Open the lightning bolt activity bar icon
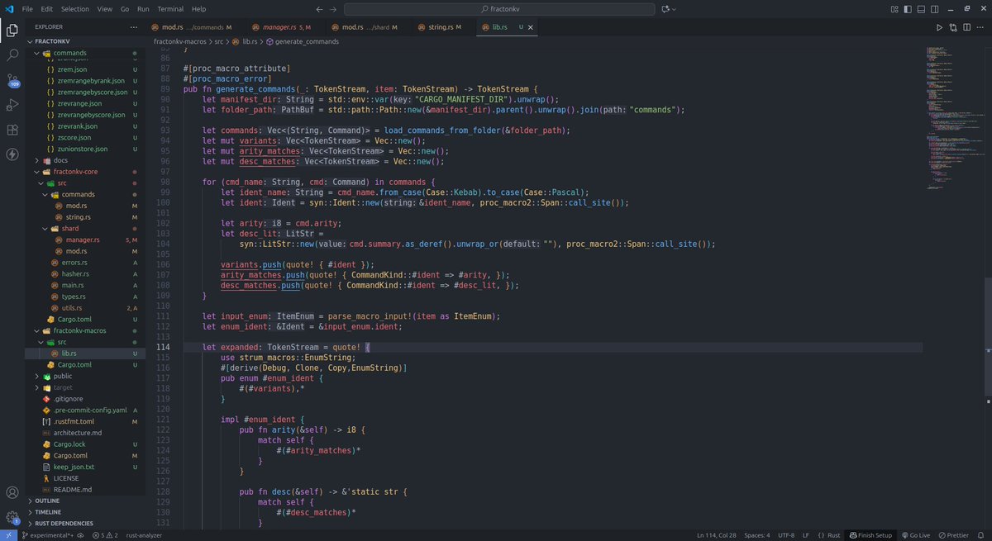The height and width of the screenshot is (541, 992). click(12, 154)
